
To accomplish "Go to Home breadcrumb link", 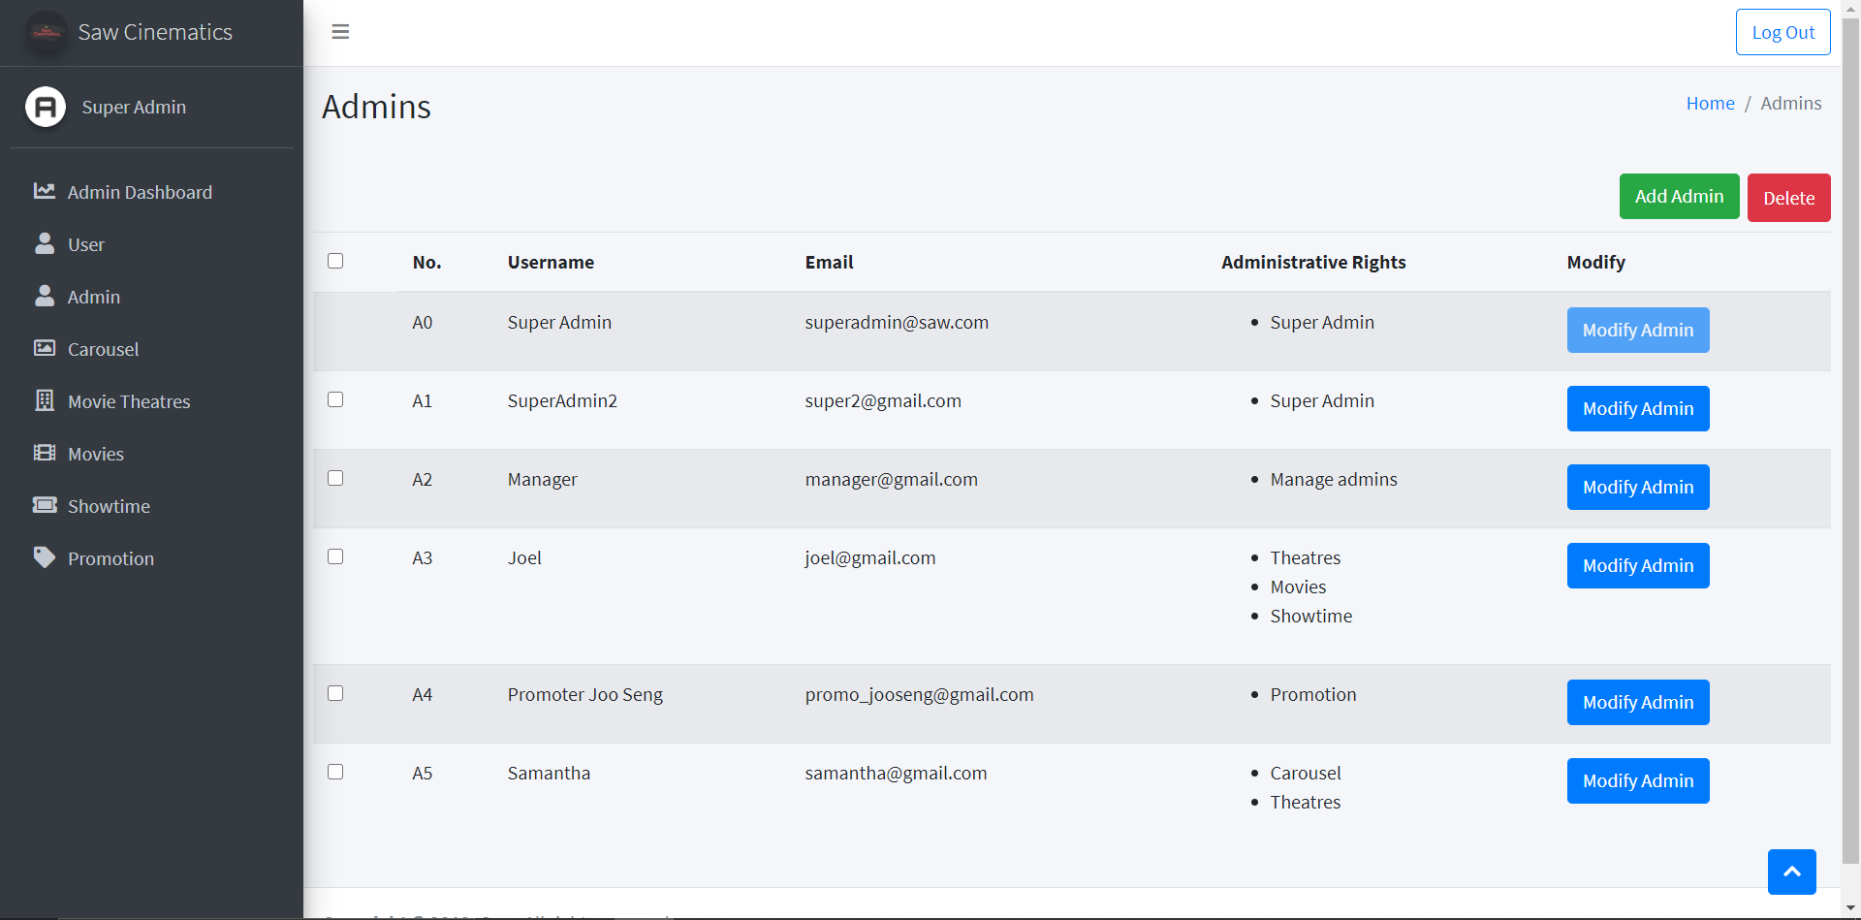I will [1710, 103].
